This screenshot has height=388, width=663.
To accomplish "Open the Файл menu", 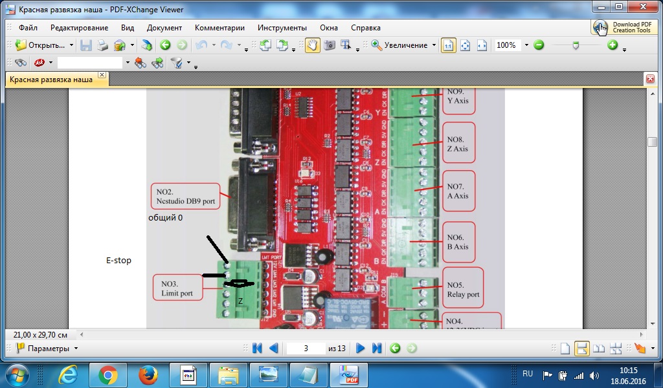I will (x=28, y=28).
